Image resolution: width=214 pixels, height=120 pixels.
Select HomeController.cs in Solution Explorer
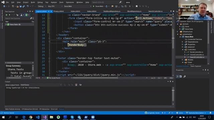pyautogui.click(x=197, y=55)
